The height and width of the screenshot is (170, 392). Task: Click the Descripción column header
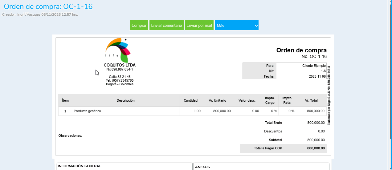pyautogui.click(x=125, y=100)
